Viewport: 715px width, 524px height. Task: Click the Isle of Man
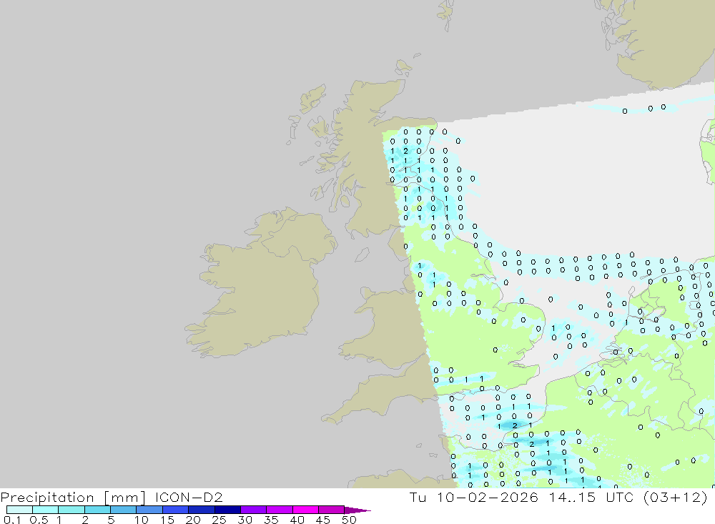[x=362, y=254]
